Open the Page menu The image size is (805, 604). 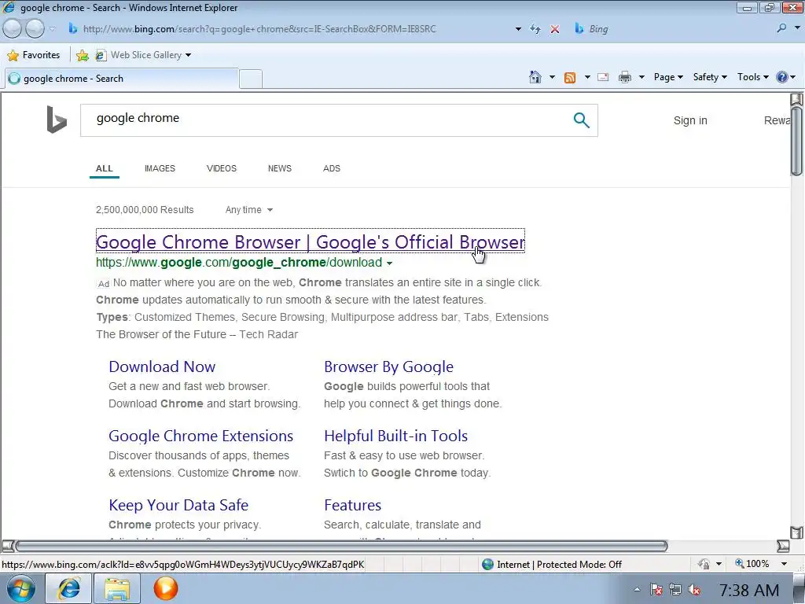tap(668, 77)
